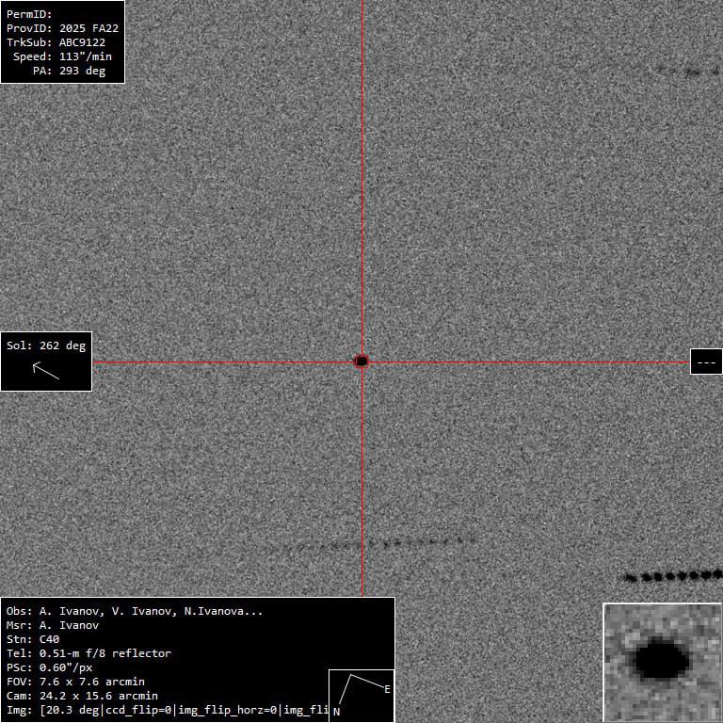Click the Img: ccd_flip parameters line
The height and width of the screenshot is (723, 723).
168,710
